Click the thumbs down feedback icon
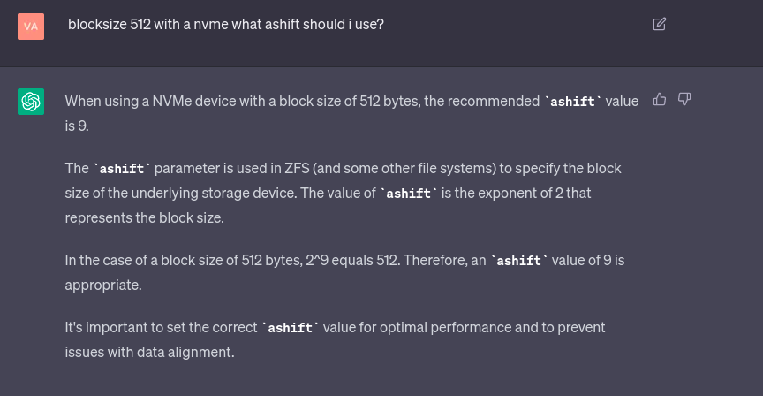The height and width of the screenshot is (396, 763). coord(684,99)
